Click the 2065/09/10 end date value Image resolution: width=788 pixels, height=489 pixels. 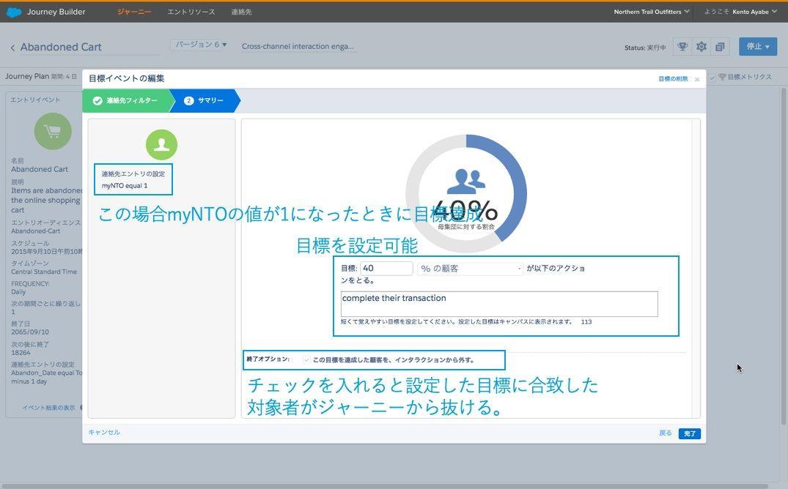[x=30, y=332]
